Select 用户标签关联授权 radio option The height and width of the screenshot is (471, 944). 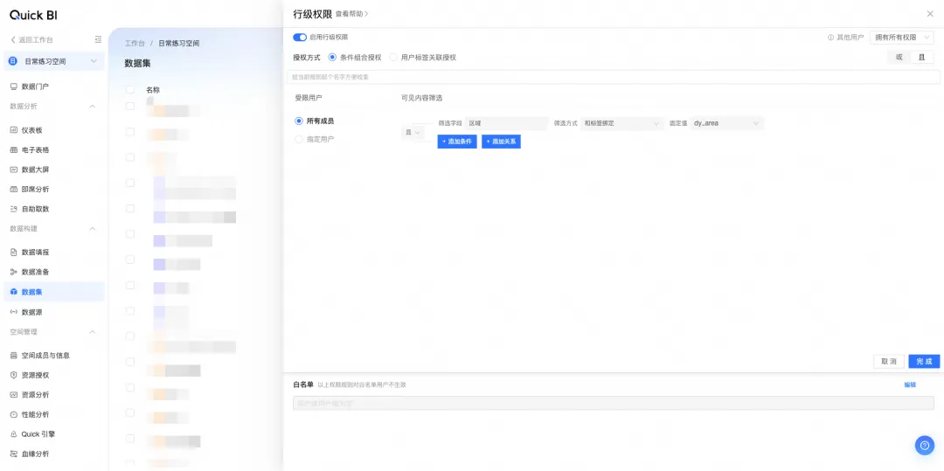(x=393, y=58)
